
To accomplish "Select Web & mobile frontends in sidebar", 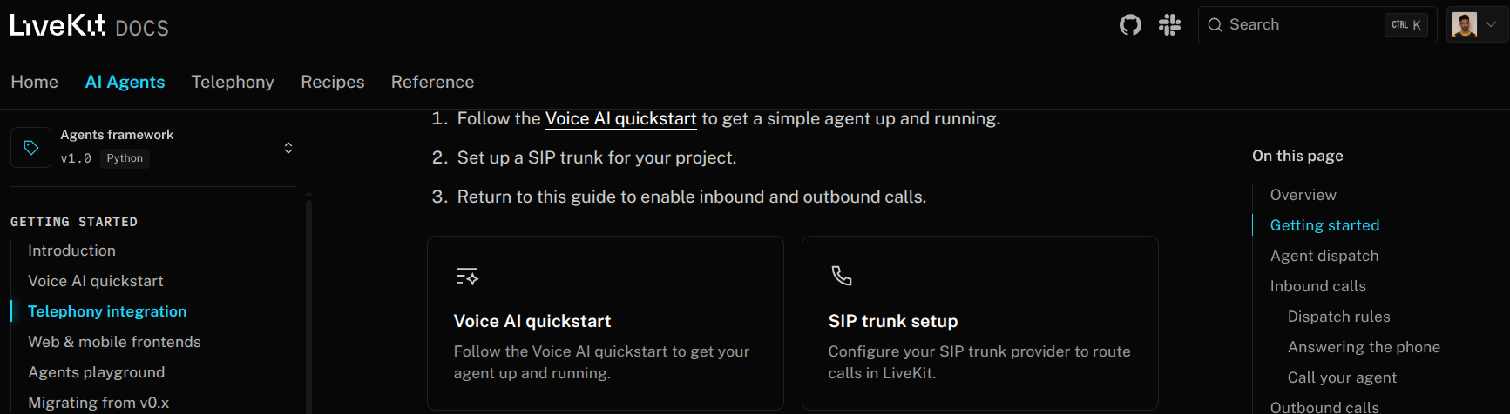I will (114, 342).
